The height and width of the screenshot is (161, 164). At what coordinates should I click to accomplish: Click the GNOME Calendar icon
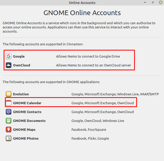(9, 103)
